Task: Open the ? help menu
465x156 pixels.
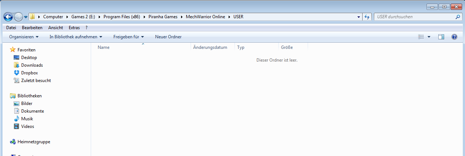Action: (x=87, y=28)
